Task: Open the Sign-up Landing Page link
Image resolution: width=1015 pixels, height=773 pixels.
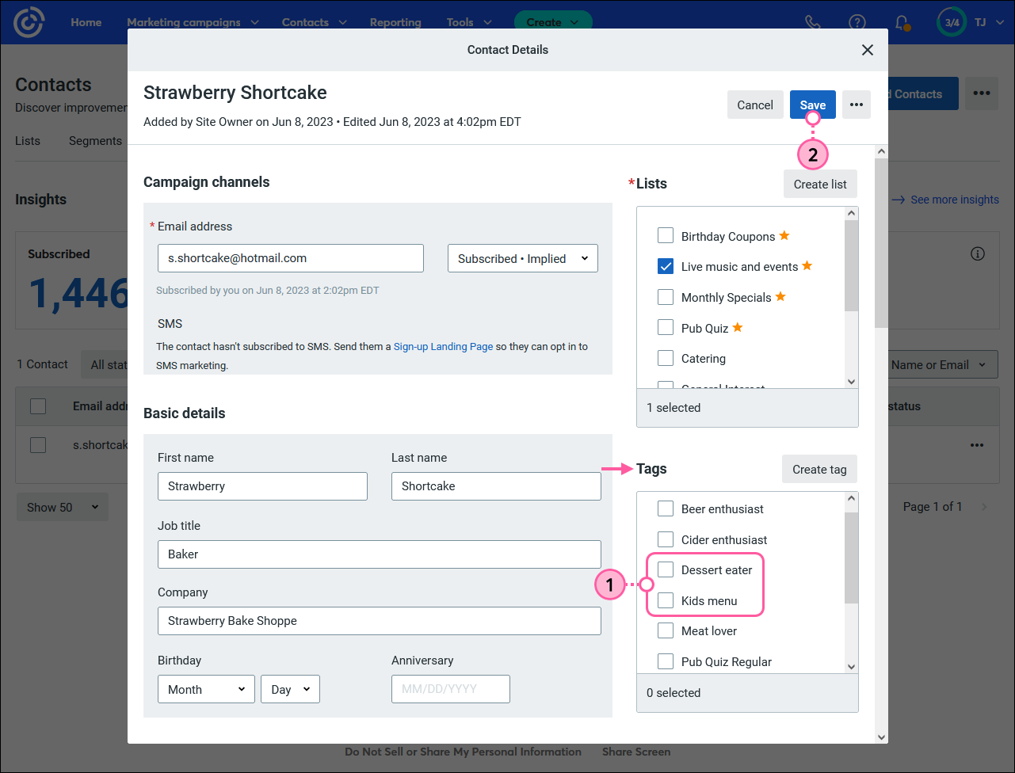Action: point(443,346)
